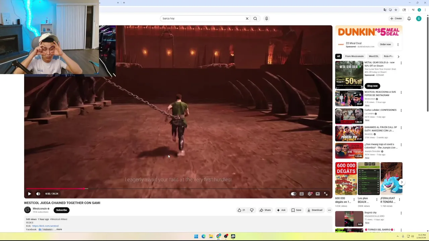
Task: Open Chrome three-dot menu
Action: point(425,10)
